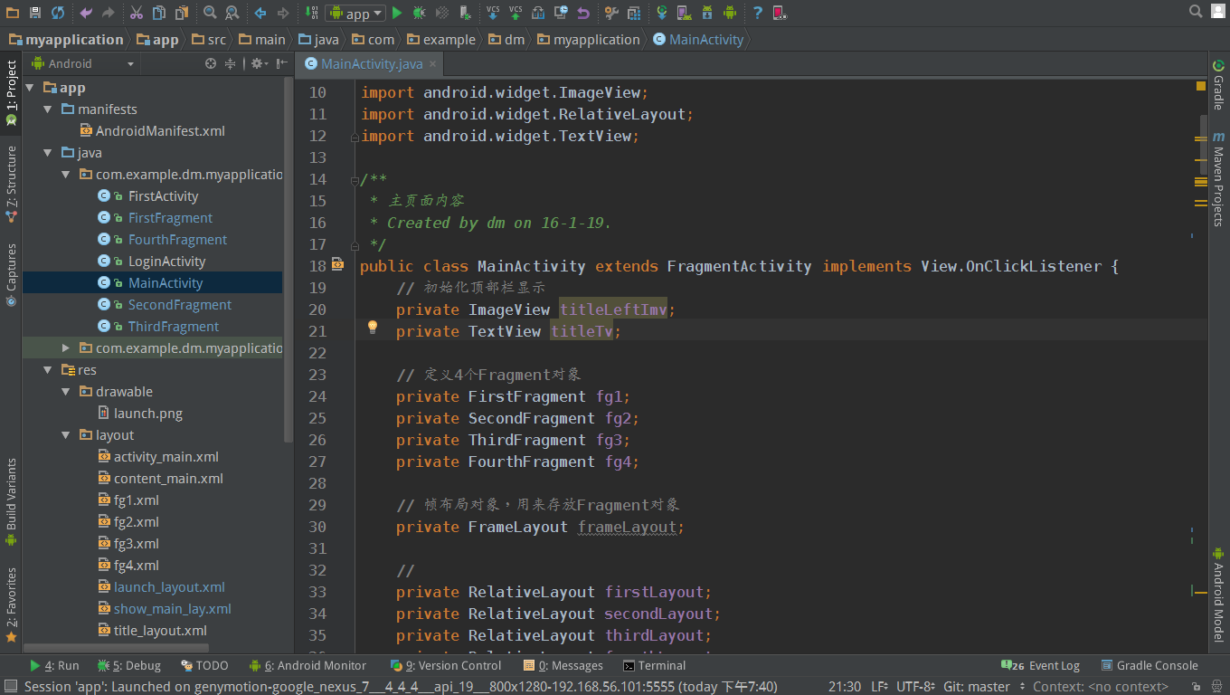This screenshot has width=1230, height=695.
Task: Click Git: master in the status bar
Action: (978, 686)
